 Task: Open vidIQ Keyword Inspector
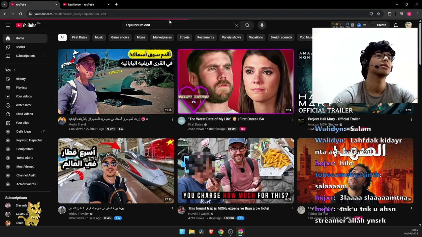coord(25,140)
